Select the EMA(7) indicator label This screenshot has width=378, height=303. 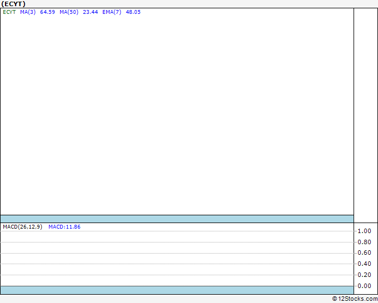[x=112, y=12]
